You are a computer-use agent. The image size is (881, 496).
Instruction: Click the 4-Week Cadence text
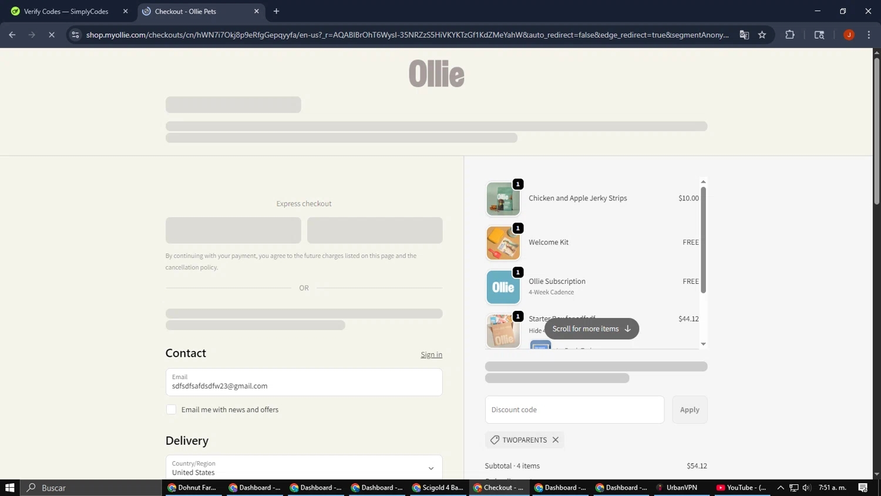552,292
